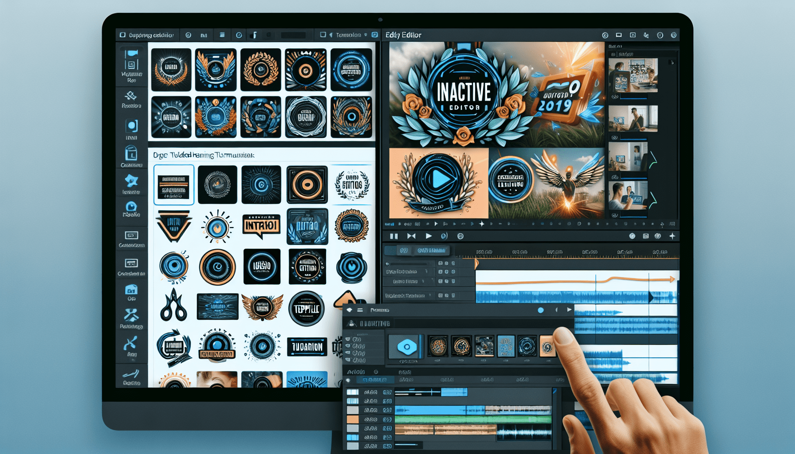This screenshot has height=454, width=795.
Task: Click the blue dot indicator in floating panel header
Action: 540,310
